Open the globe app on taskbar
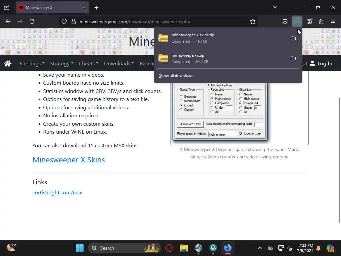Screen dimensions: 341x256 [x=198, y=248]
